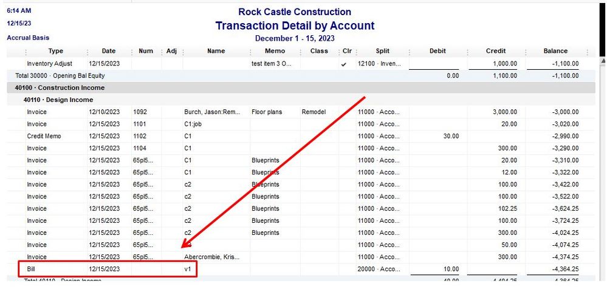This screenshot has height=292, width=607.
Task: Click the Date column header
Action: pyautogui.click(x=109, y=51)
